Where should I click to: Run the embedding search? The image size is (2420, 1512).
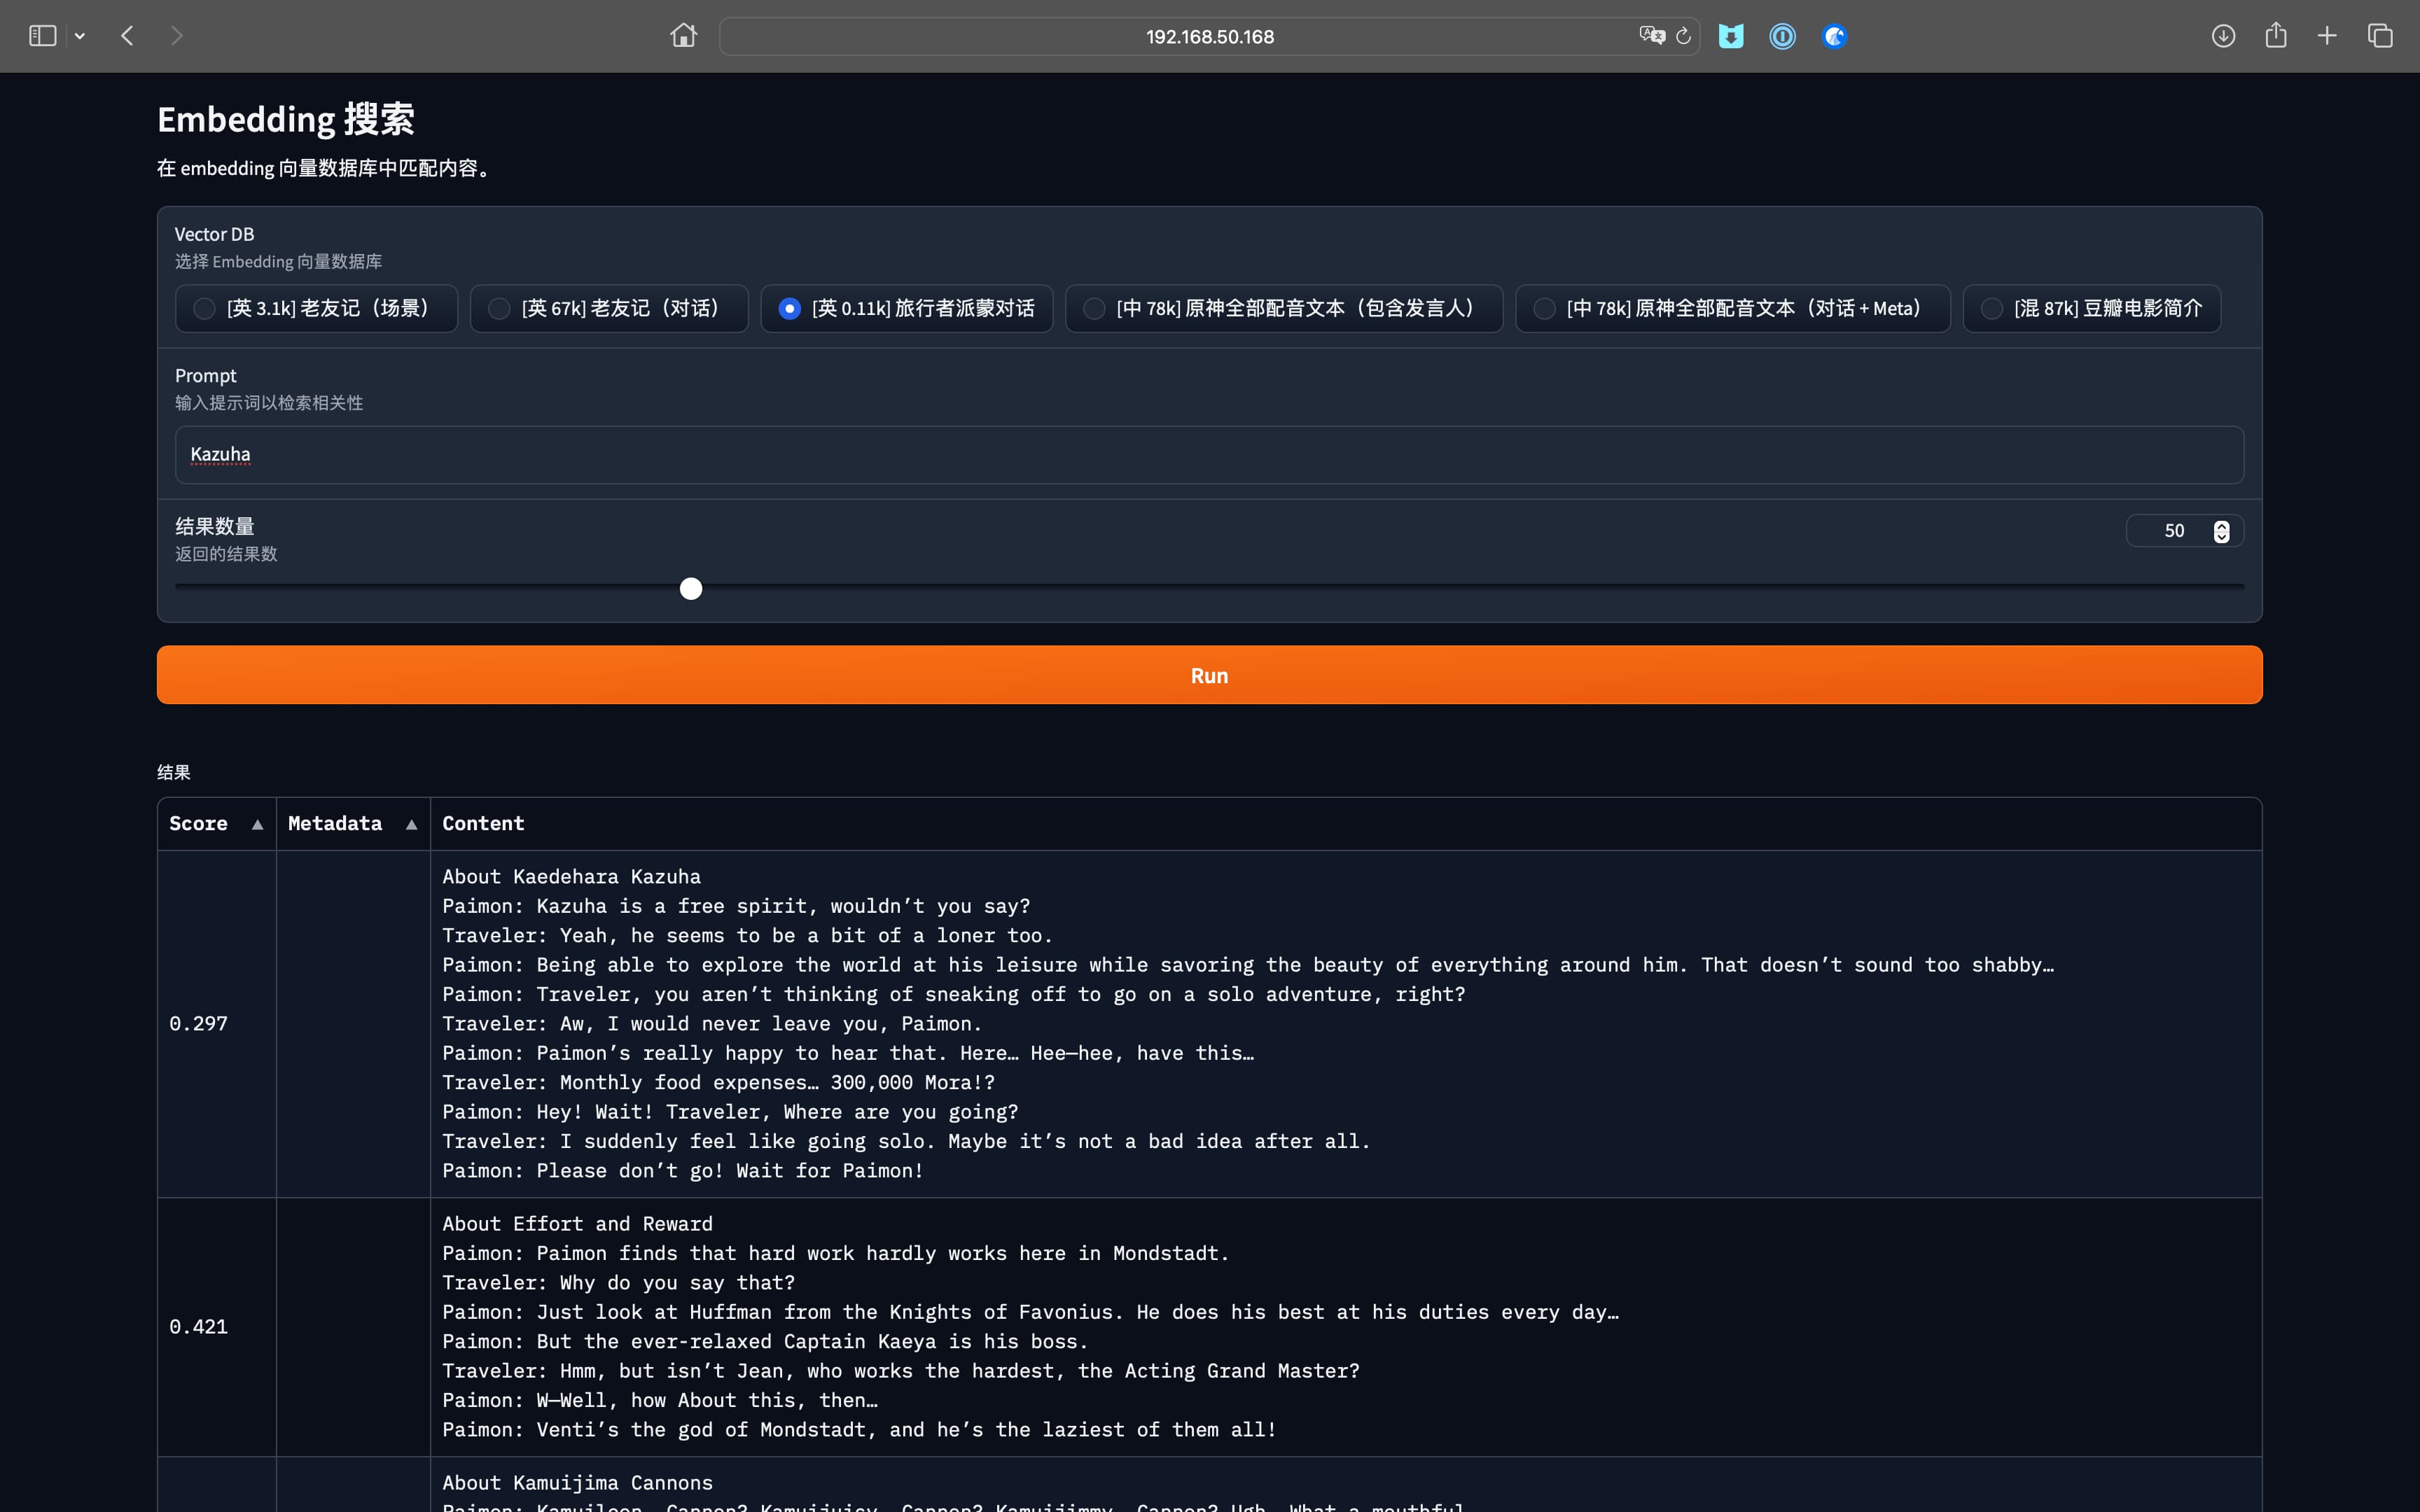tap(1209, 675)
